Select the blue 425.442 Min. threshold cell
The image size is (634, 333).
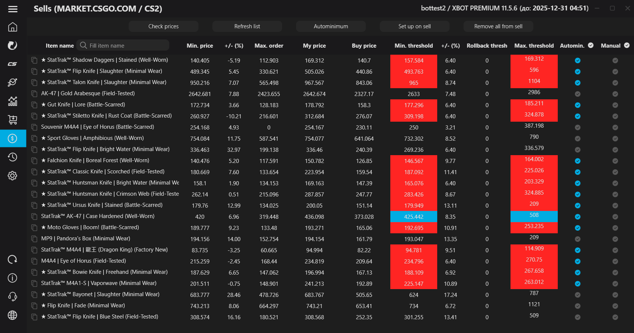click(x=413, y=217)
